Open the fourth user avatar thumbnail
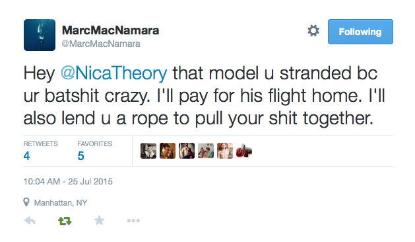The height and width of the screenshot is (242, 415). click(x=206, y=151)
